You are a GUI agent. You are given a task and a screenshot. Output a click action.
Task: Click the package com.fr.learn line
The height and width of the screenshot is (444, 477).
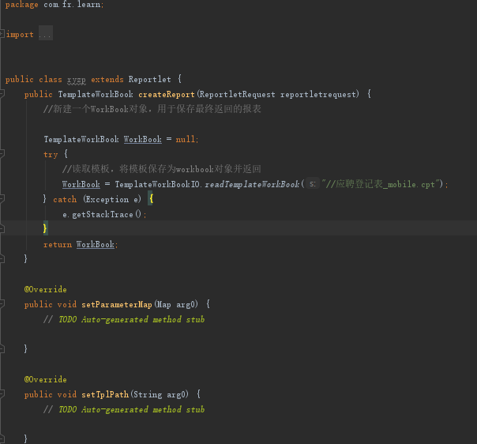[54, 5]
